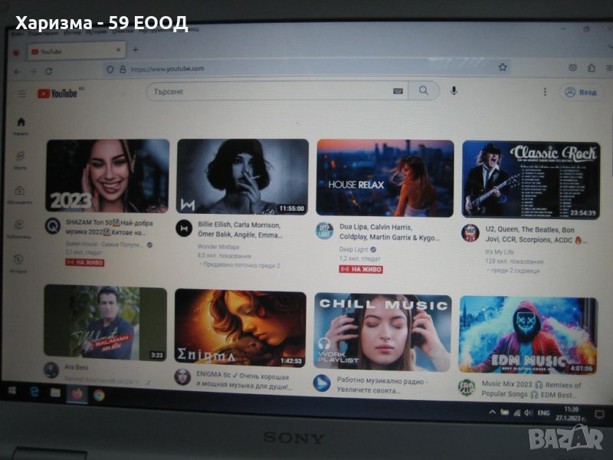
Task: Click the Вход sign-in button
Action: [x=580, y=92]
